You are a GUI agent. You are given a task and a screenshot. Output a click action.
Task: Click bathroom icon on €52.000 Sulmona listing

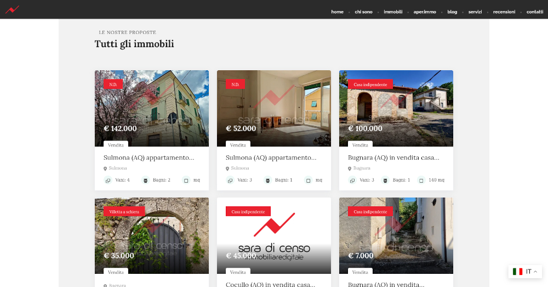267,180
